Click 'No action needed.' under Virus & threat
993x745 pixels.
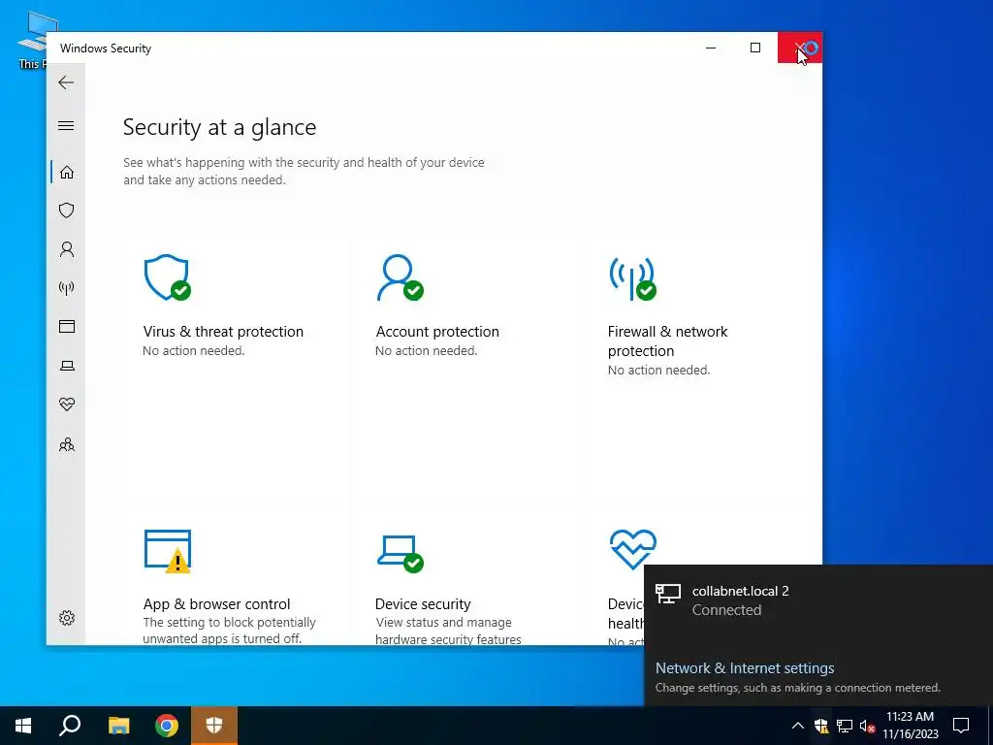[x=194, y=350]
